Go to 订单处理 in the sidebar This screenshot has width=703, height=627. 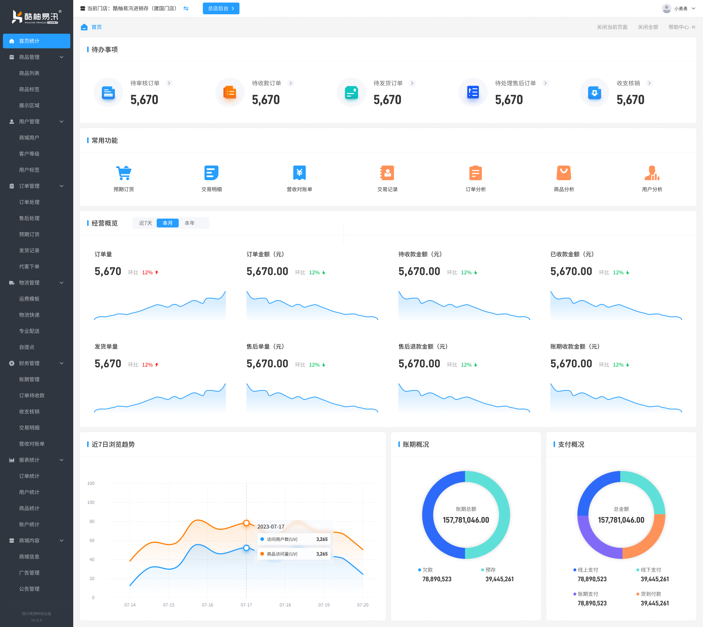[29, 202]
